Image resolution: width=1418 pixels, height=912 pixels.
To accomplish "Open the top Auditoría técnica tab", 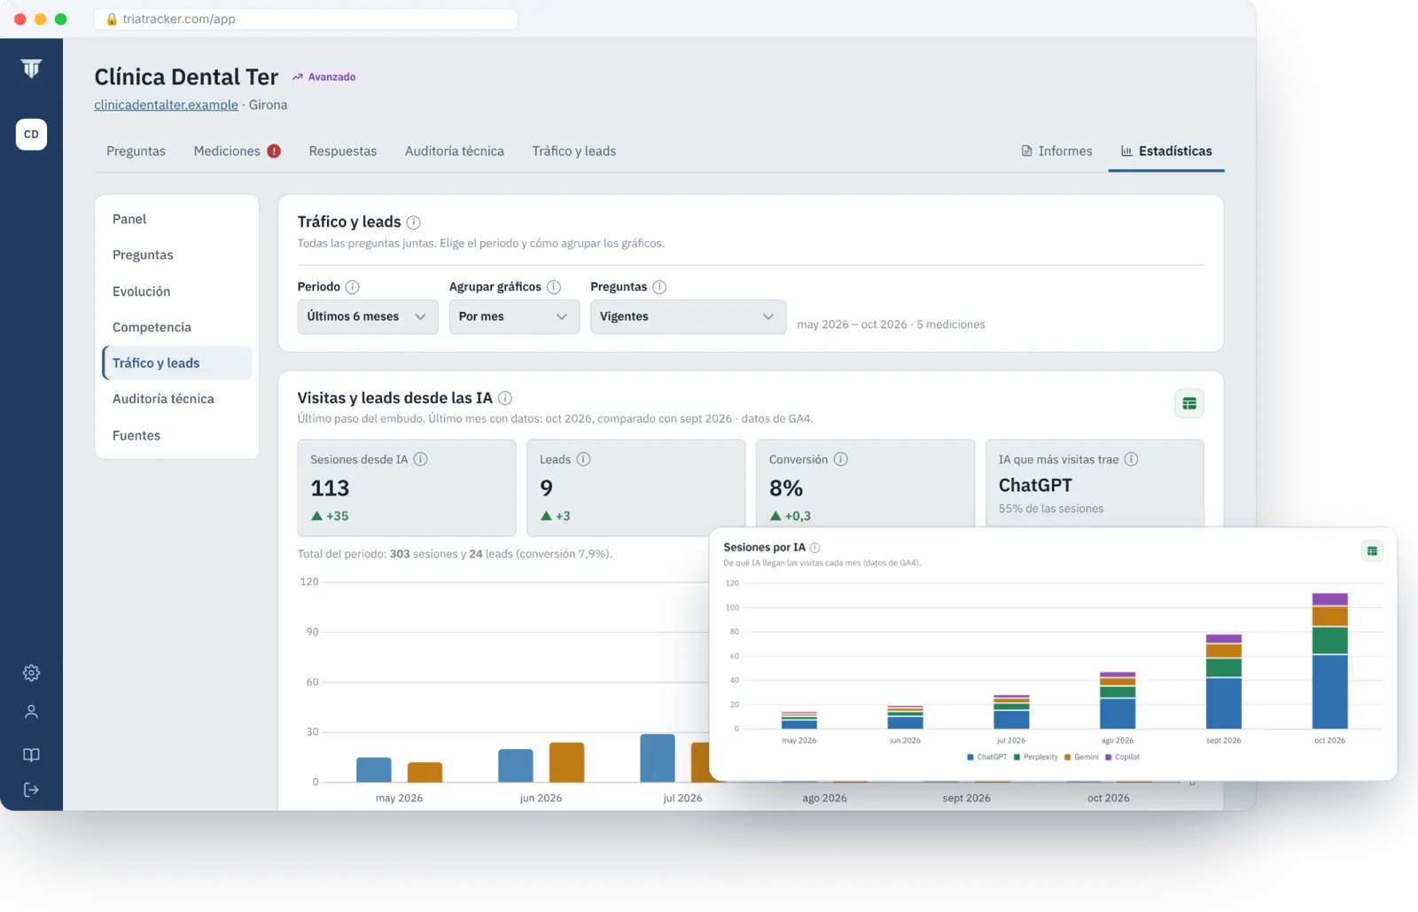I will coord(455,151).
